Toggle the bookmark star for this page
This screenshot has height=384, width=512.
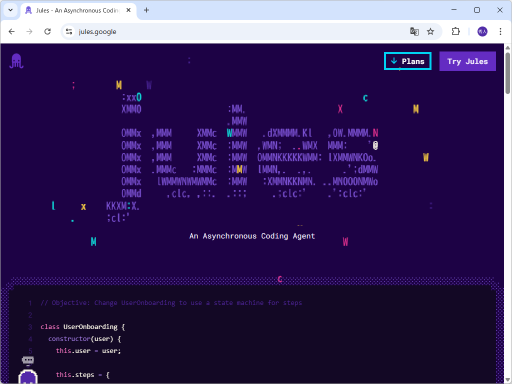click(430, 31)
